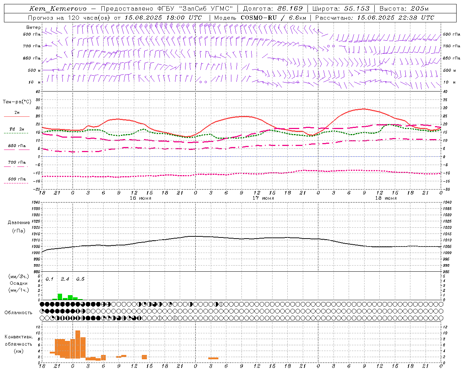462x369 pixels.
Task: Click the 2.4 precipitation total
Action: click(65, 279)
